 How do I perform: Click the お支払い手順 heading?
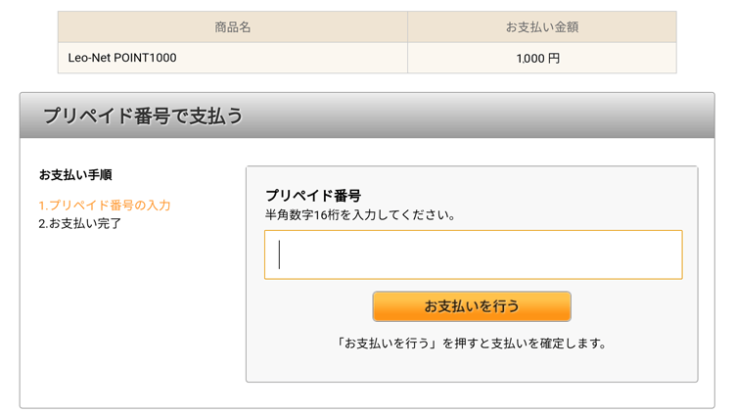click(75, 174)
